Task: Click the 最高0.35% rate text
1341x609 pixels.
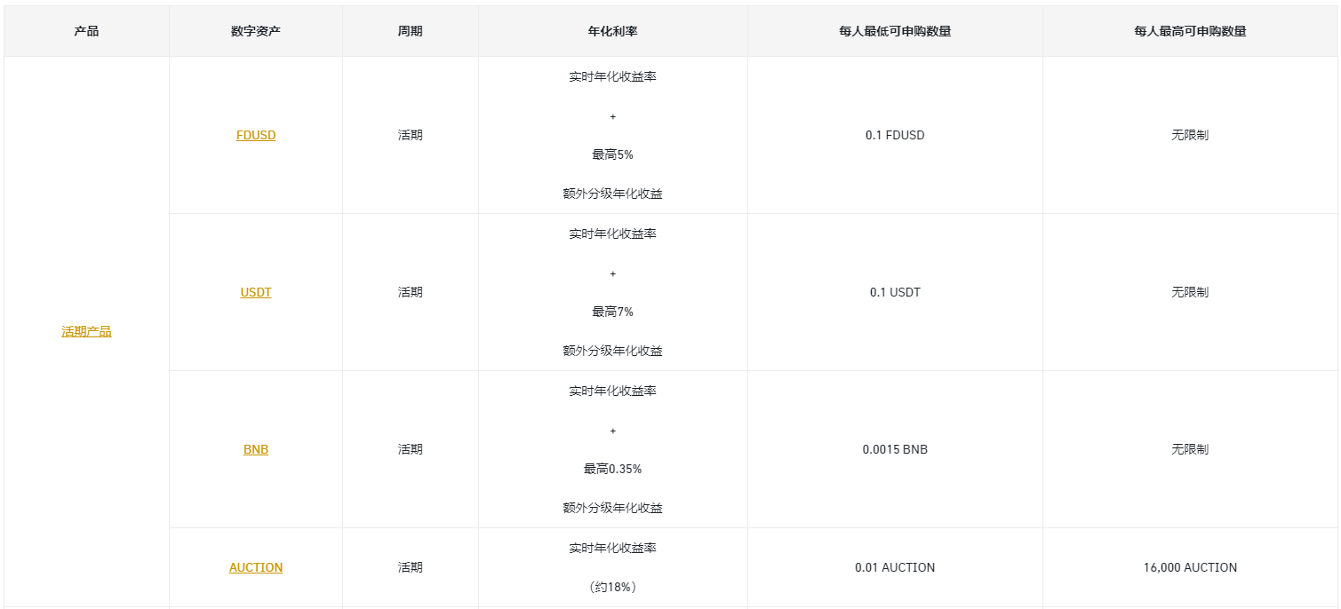Action: [x=613, y=469]
